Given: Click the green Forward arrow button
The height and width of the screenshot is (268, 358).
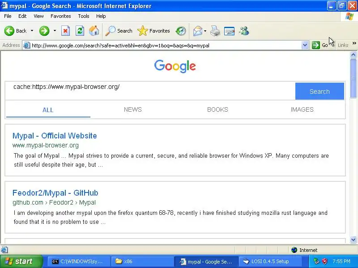Looking at the screenshot, I should (44, 31).
